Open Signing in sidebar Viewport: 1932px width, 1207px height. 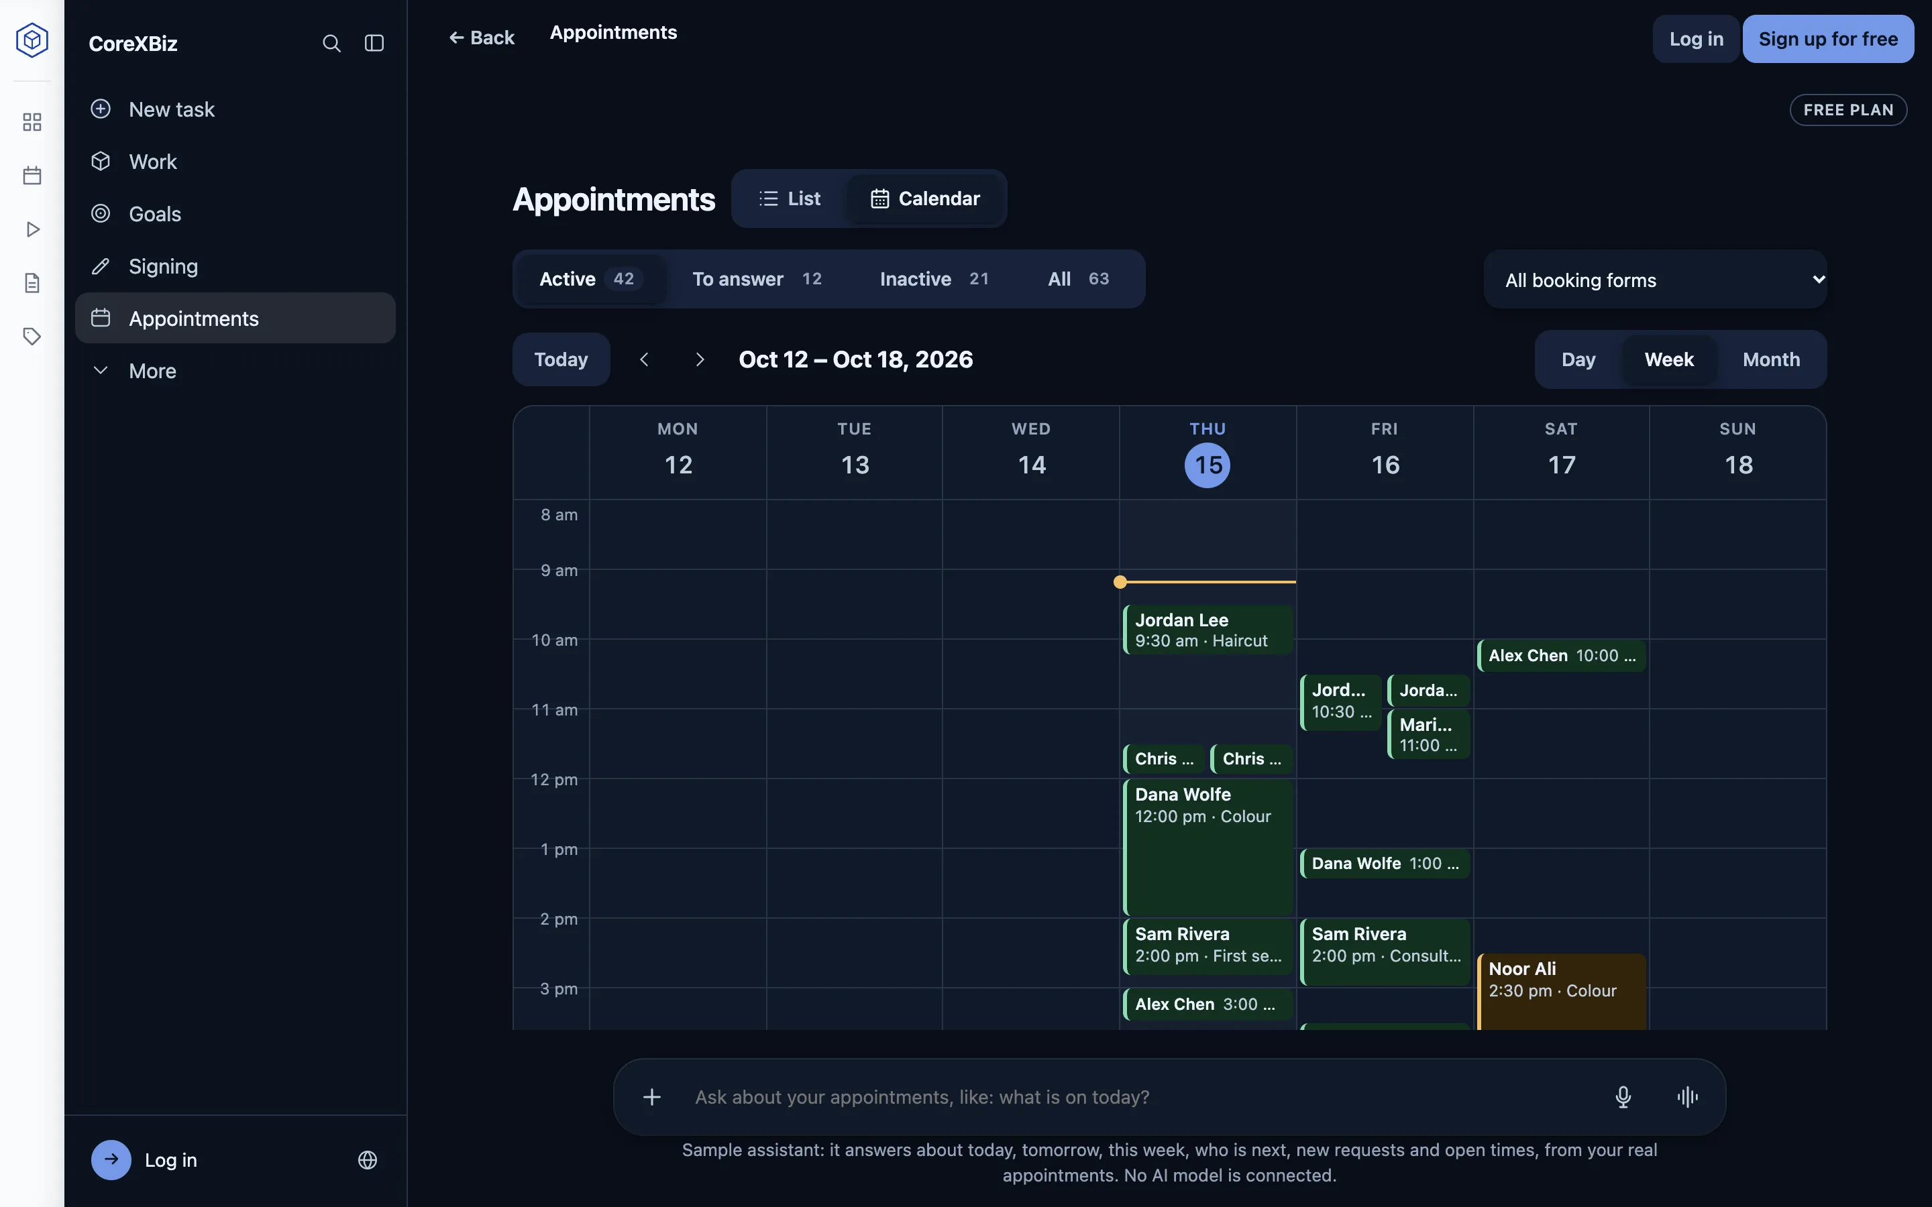[x=235, y=266]
